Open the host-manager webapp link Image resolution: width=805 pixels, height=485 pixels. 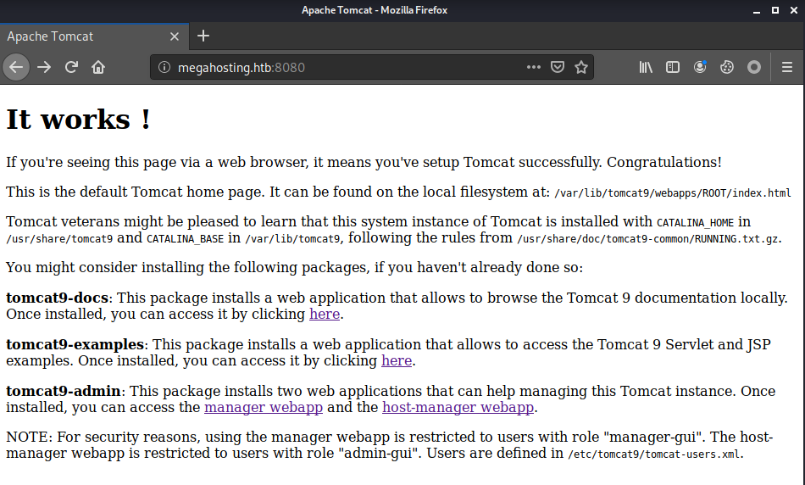tap(458, 408)
